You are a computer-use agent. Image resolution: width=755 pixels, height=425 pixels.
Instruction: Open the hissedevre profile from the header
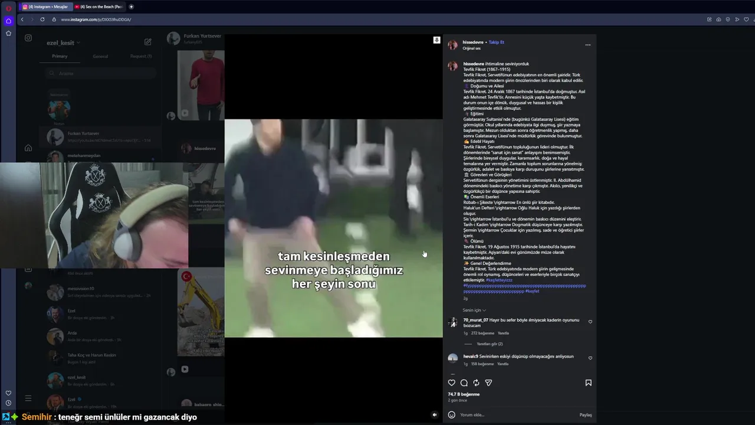473,42
